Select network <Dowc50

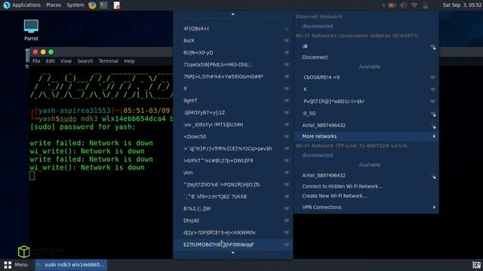point(233,136)
